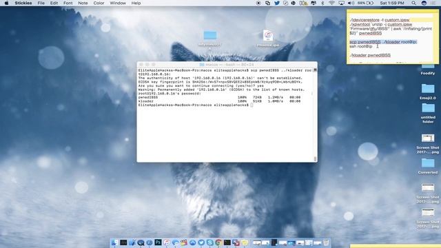Open Stickies from the Dock
The image size is (441, 248).
pos(245,242)
